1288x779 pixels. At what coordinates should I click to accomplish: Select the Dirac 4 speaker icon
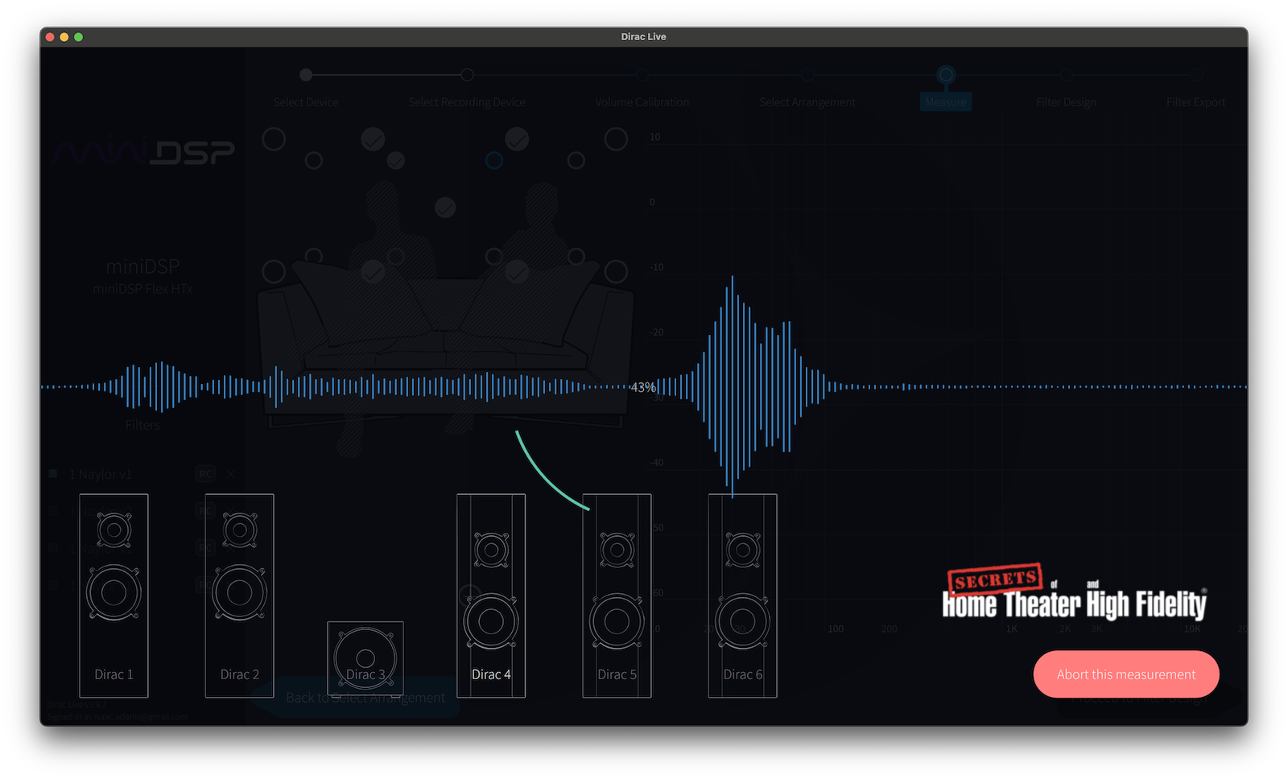491,596
